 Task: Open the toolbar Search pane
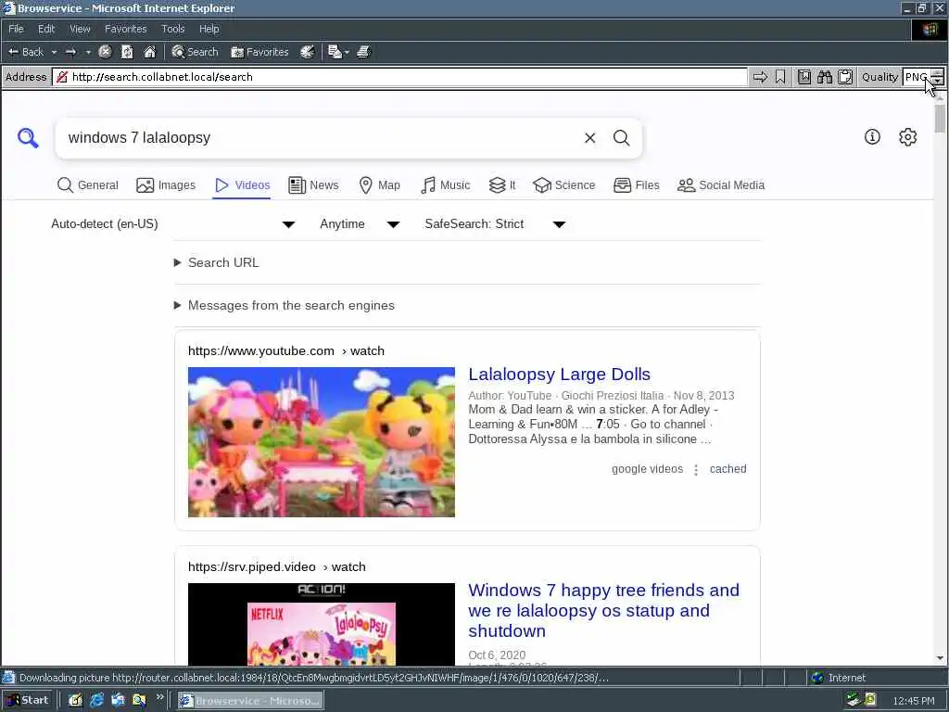tap(195, 52)
